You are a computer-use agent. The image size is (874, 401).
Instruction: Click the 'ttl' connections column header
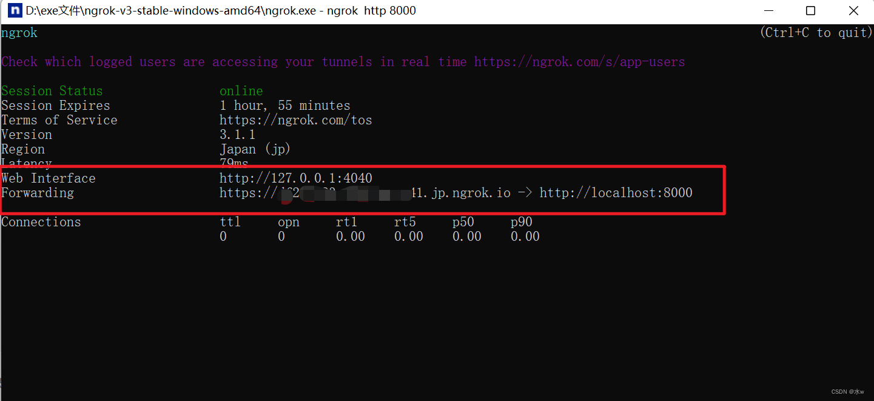point(230,222)
